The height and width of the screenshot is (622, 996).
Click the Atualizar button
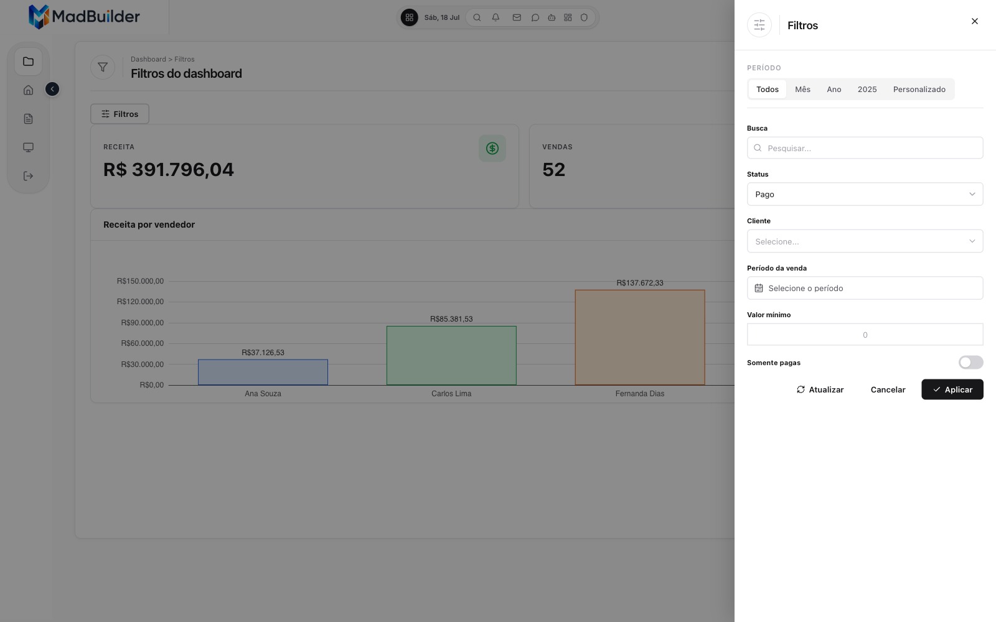click(x=820, y=389)
